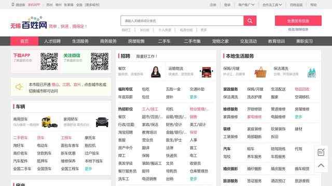Image resolution: width=332 pixels, height=186 pixels.
Task: Click the keyword search input field
Action: pyautogui.click(x=182, y=21)
